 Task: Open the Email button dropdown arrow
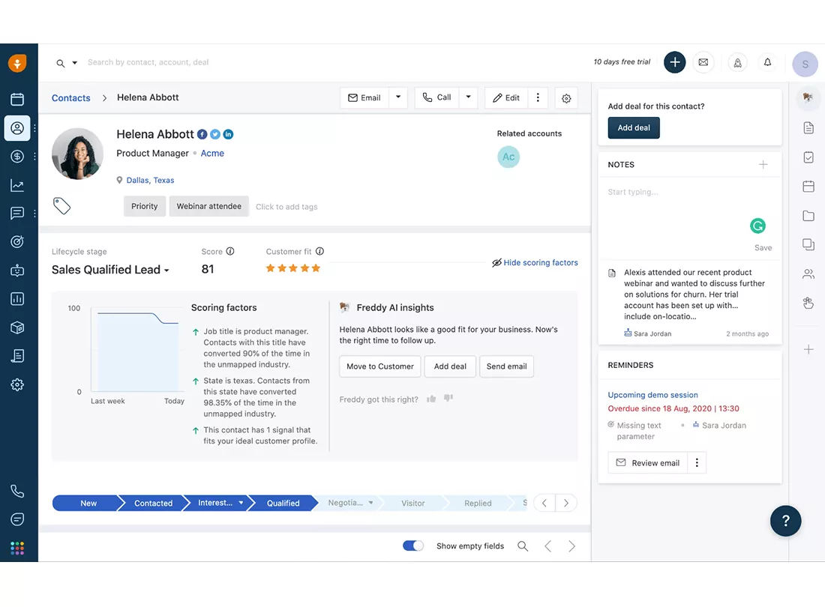397,97
